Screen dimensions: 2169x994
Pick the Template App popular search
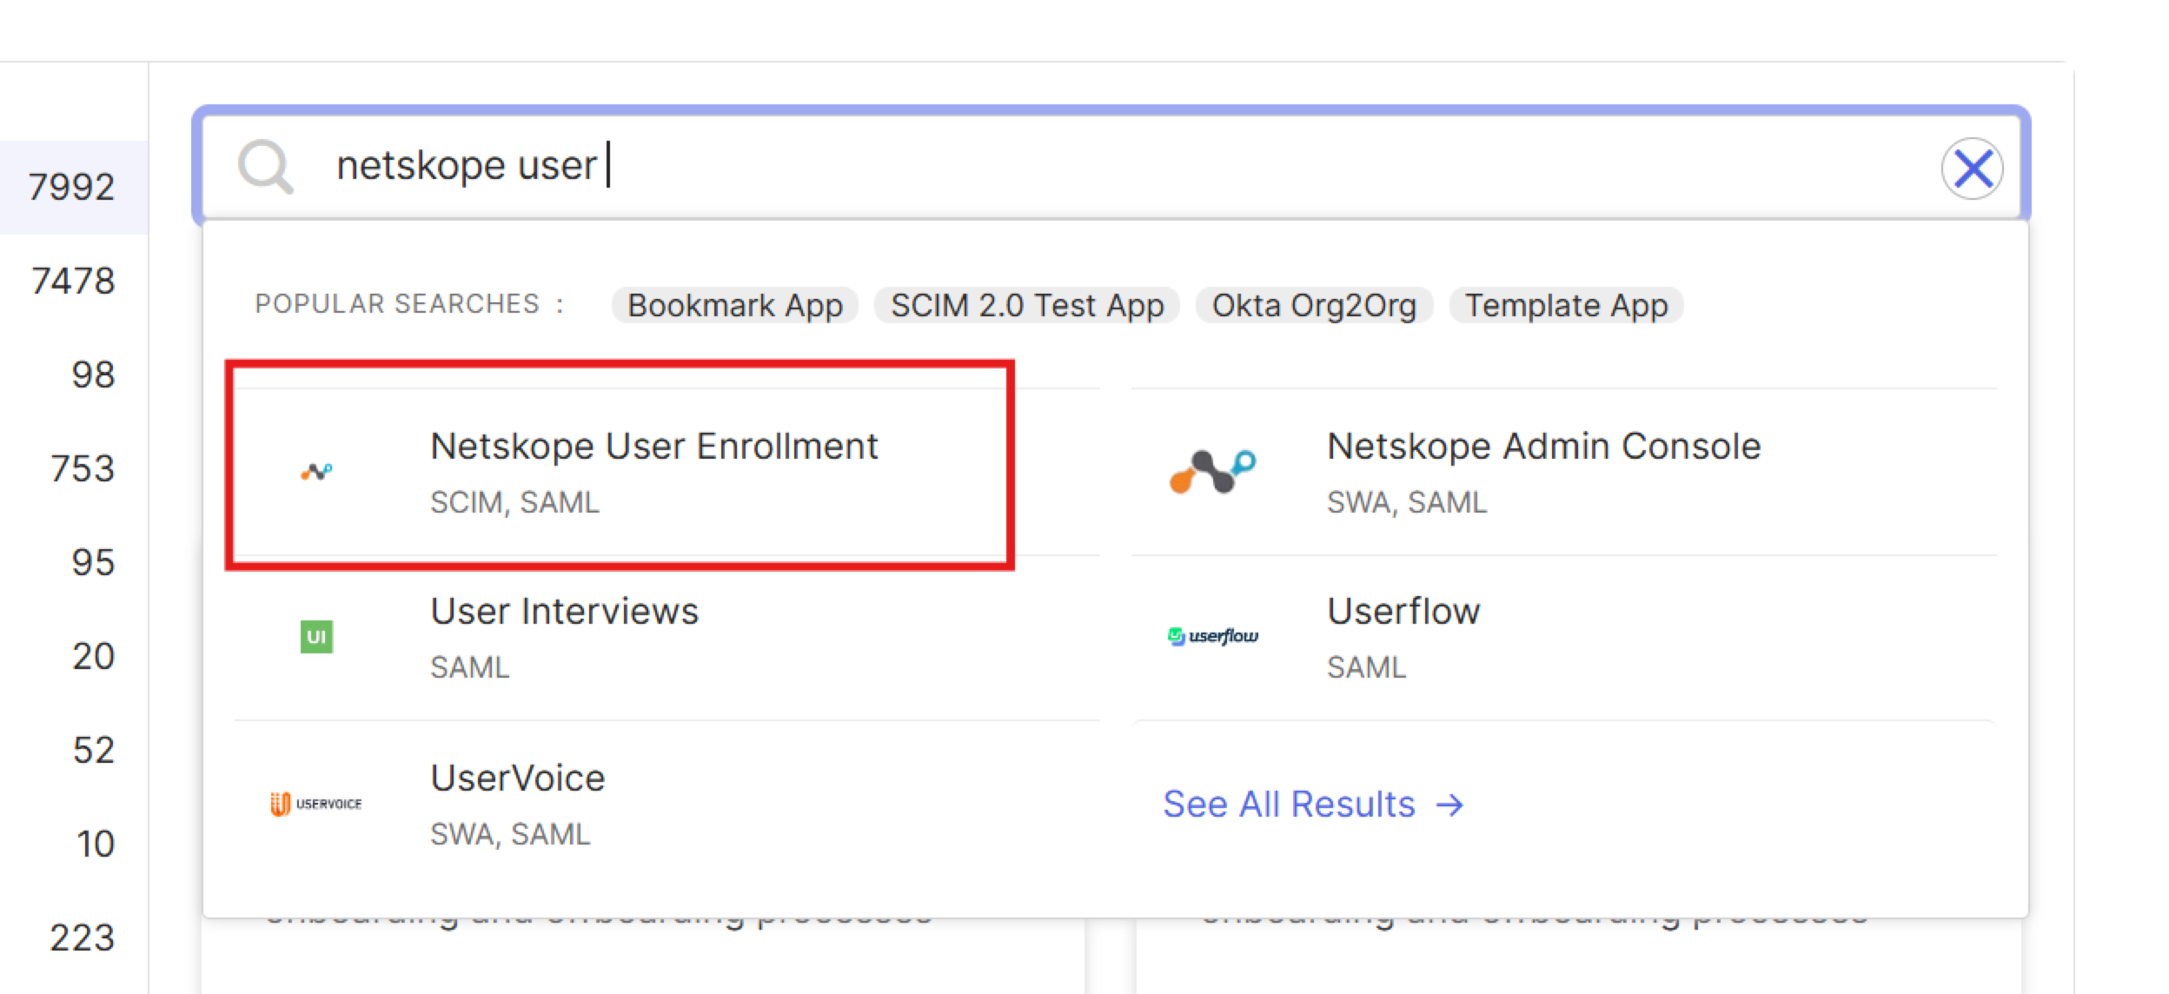click(1566, 305)
